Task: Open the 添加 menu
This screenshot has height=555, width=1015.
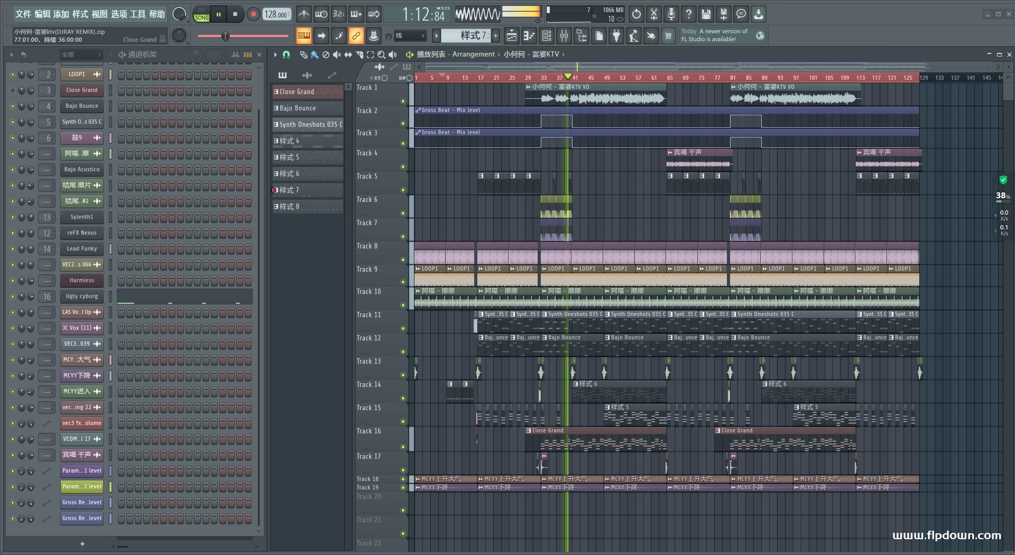Action: click(x=61, y=14)
